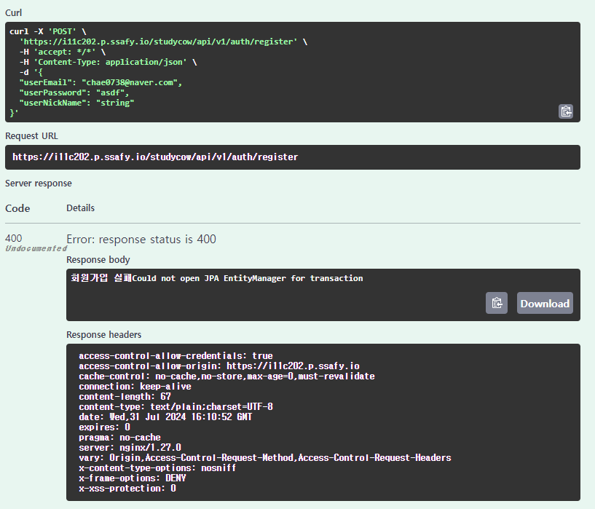The height and width of the screenshot is (509, 595).
Task: Click the 'accept: */*' header line
Action: click(x=63, y=52)
